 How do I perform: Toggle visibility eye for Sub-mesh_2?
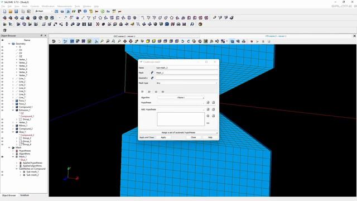point(2,175)
